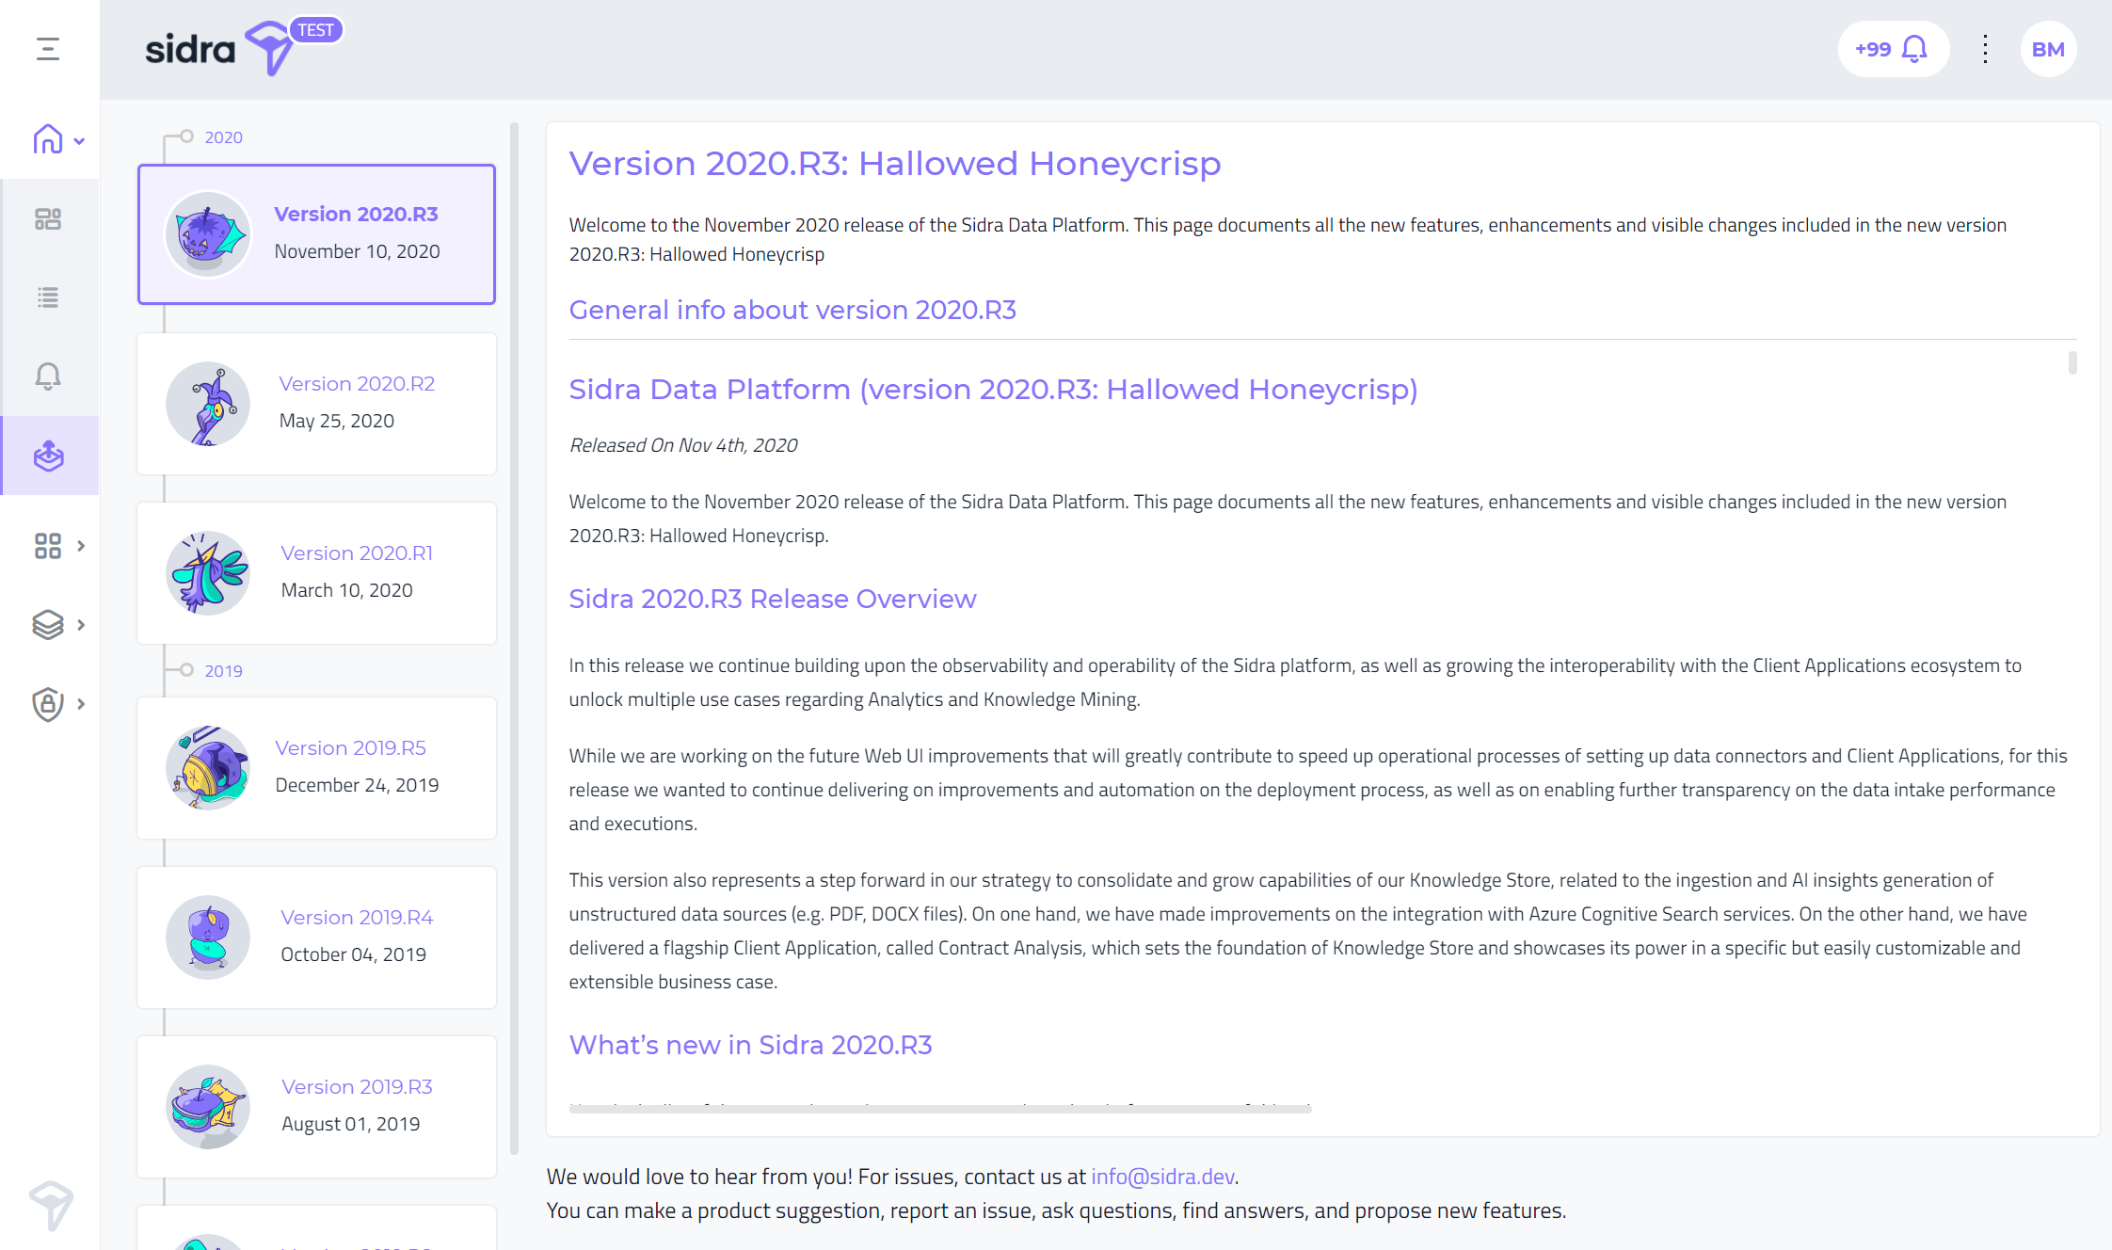Open the hamburger menu icon
The width and height of the screenshot is (2112, 1250).
(48, 49)
